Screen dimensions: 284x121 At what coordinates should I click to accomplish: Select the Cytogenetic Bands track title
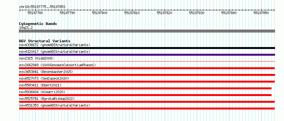38,24
